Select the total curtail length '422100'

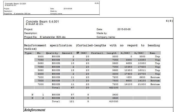coord(114,88)
